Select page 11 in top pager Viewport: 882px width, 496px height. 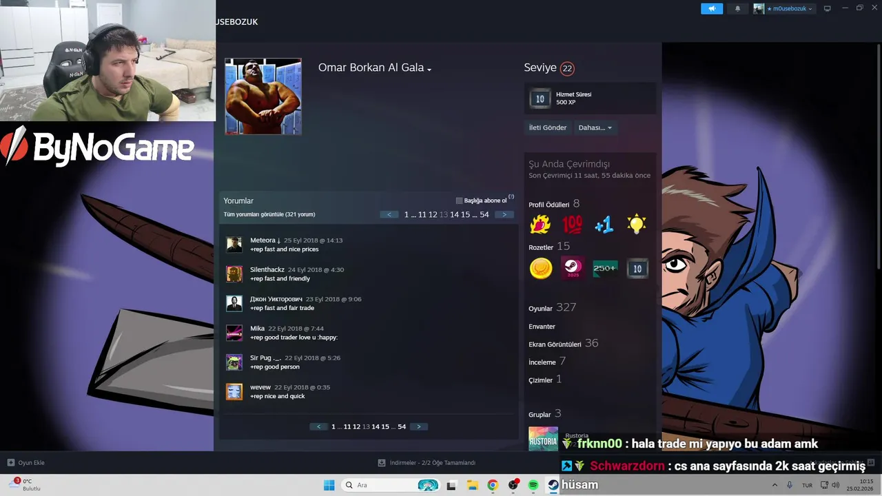point(422,215)
